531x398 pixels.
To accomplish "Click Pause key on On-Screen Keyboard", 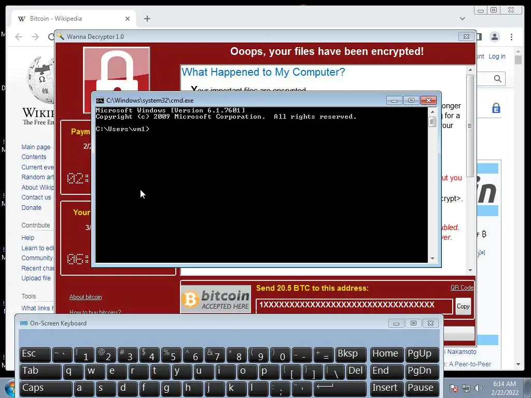I will pos(422,389).
